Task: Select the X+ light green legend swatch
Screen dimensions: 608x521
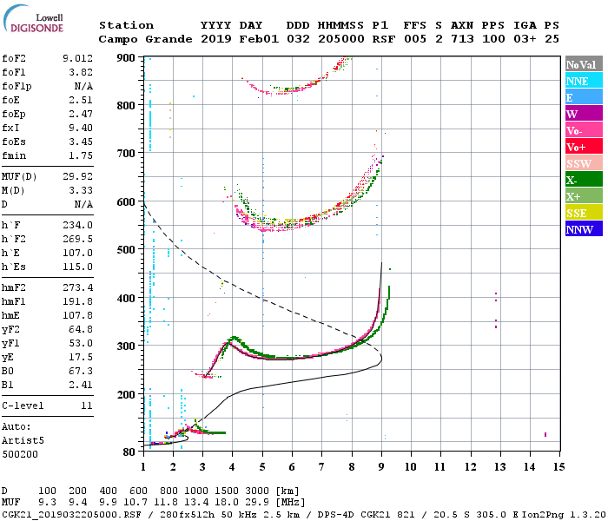Action: [x=584, y=195]
